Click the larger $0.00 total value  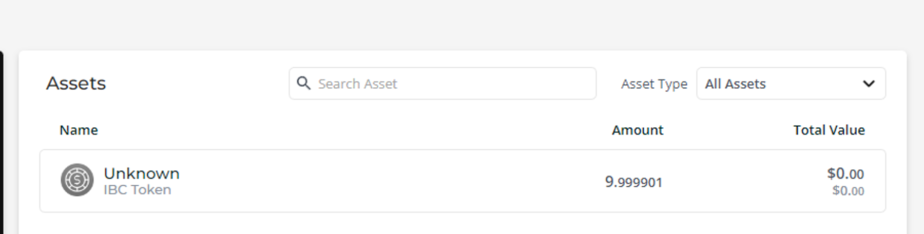pos(845,173)
